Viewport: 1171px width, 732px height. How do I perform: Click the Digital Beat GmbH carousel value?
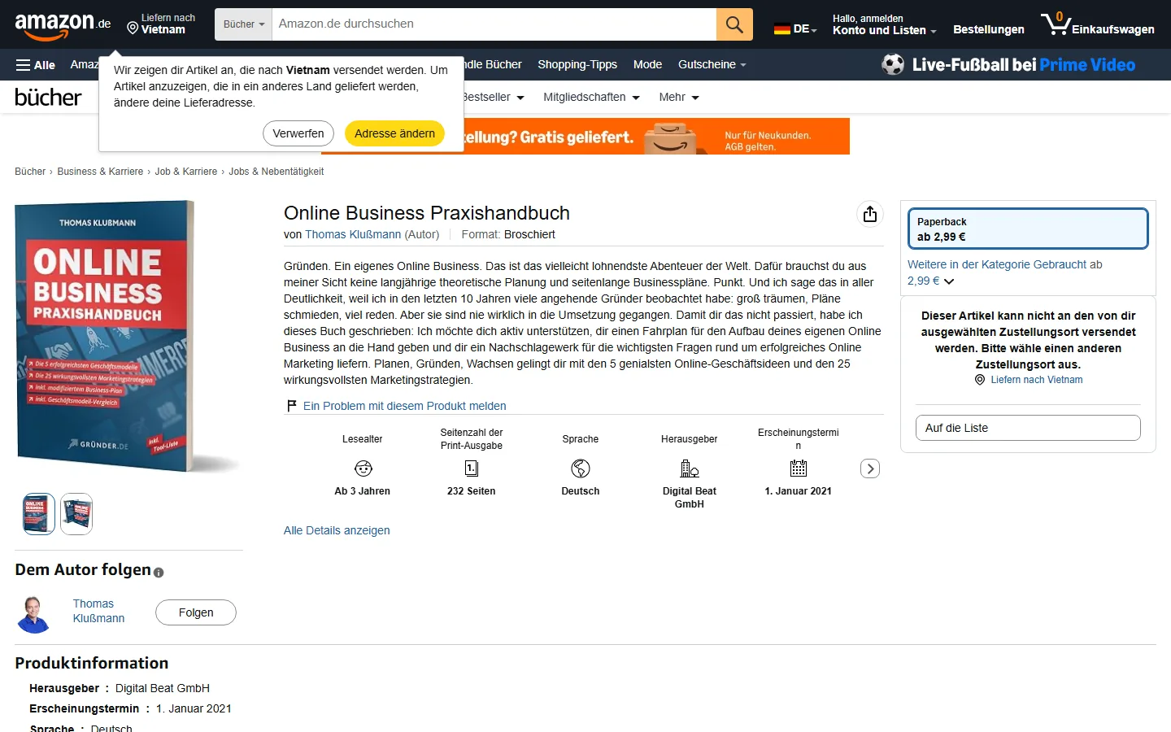click(x=690, y=498)
